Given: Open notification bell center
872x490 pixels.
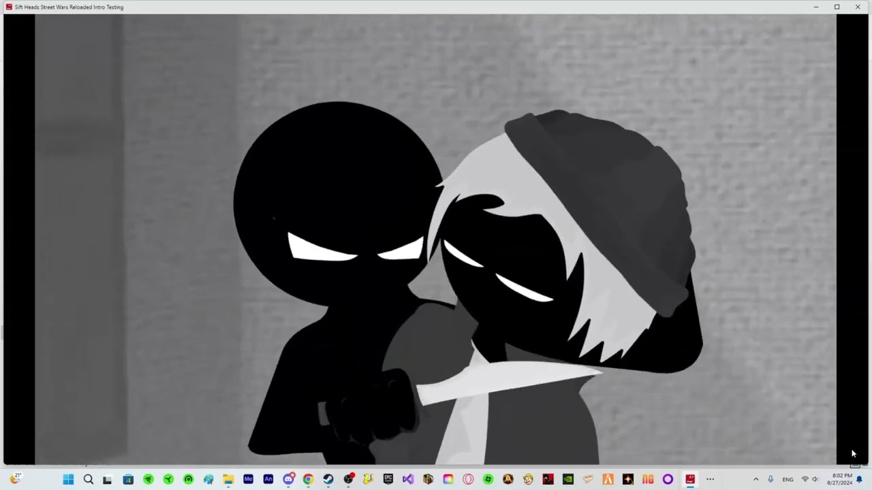Looking at the screenshot, I should tap(860, 479).
